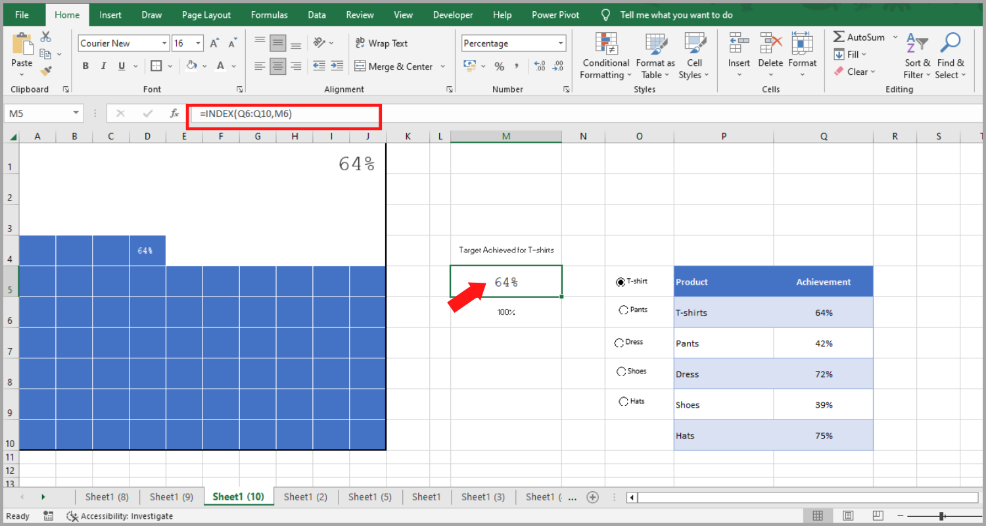Open Conditional Formatting options

[605, 56]
